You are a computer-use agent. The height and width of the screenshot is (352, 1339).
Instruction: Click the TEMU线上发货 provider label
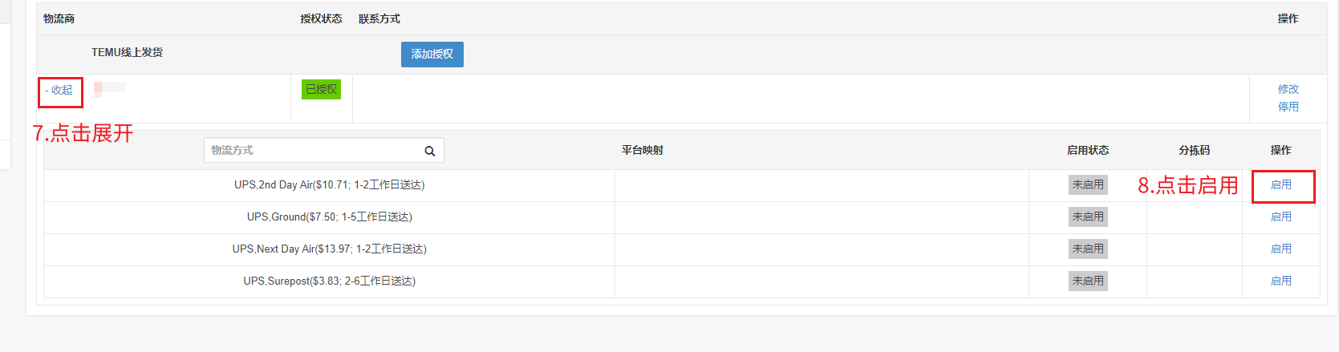(x=127, y=52)
